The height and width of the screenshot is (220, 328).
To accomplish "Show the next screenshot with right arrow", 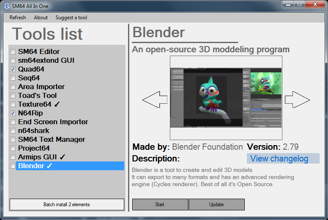I will 297,100.
